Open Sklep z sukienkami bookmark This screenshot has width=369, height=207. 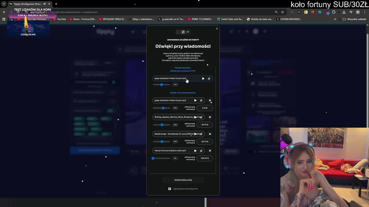tap(141, 19)
